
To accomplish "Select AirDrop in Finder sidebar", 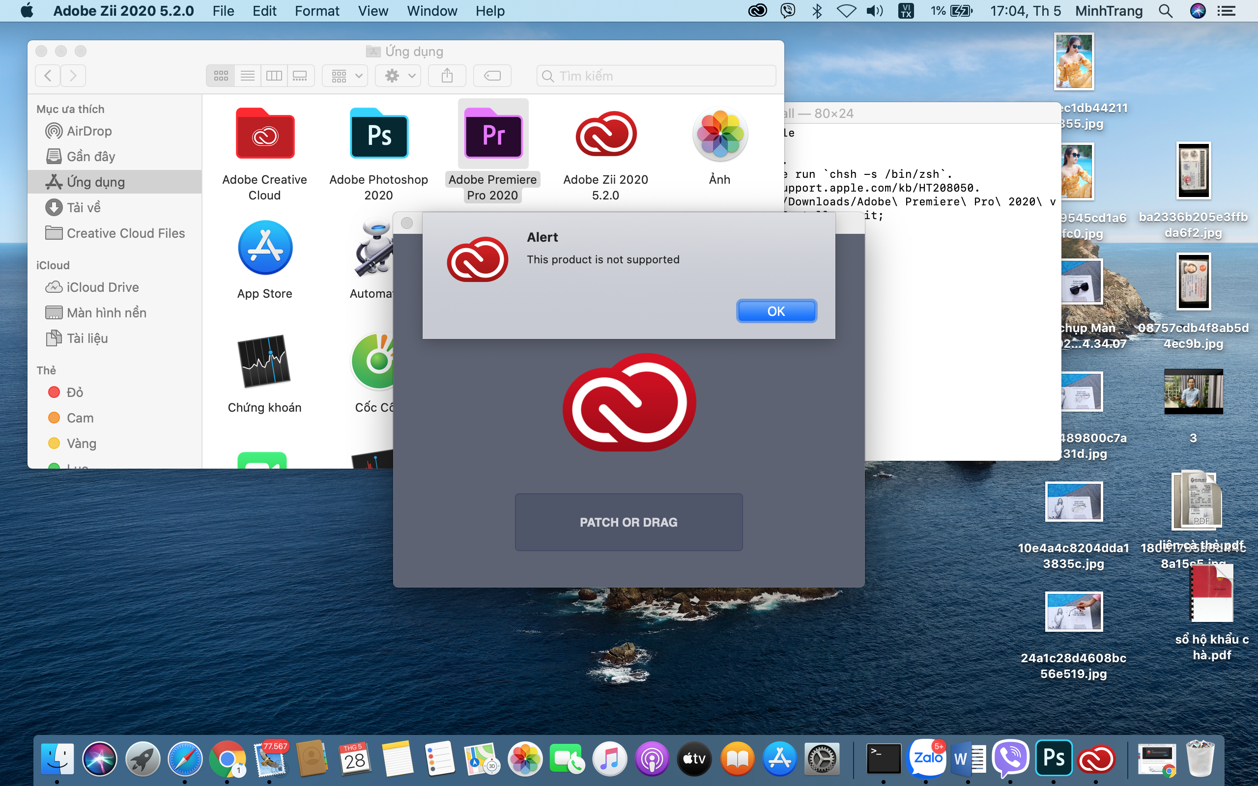I will [114, 131].
